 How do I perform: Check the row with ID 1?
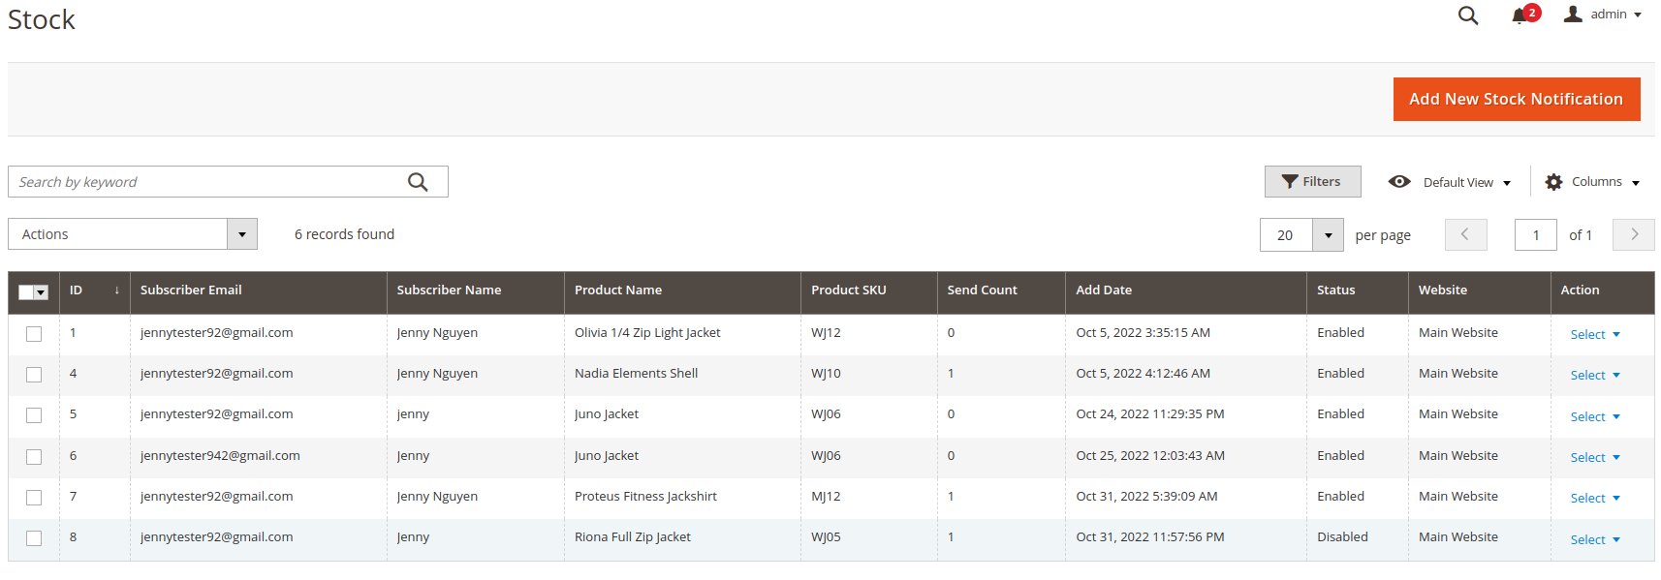point(34,334)
